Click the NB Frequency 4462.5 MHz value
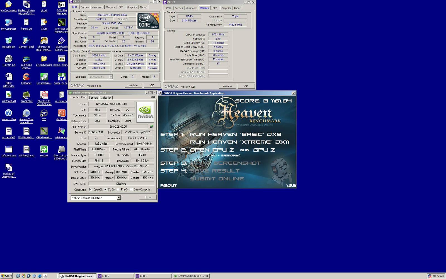446x279 pixels. (x=235, y=25)
